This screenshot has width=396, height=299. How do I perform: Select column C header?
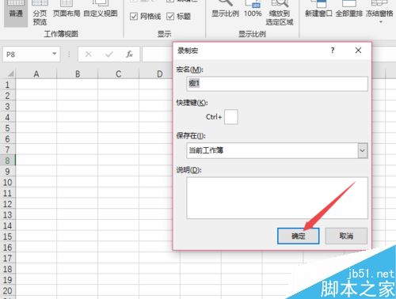click(x=119, y=74)
